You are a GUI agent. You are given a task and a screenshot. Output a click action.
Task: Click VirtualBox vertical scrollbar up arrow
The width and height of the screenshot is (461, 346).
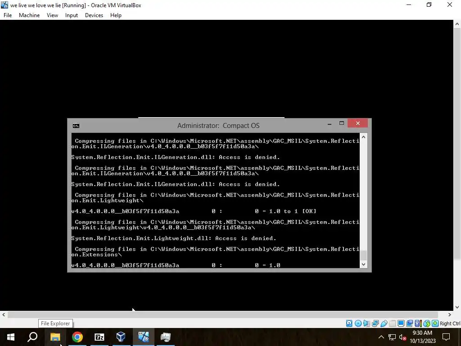pyautogui.click(x=457, y=24)
